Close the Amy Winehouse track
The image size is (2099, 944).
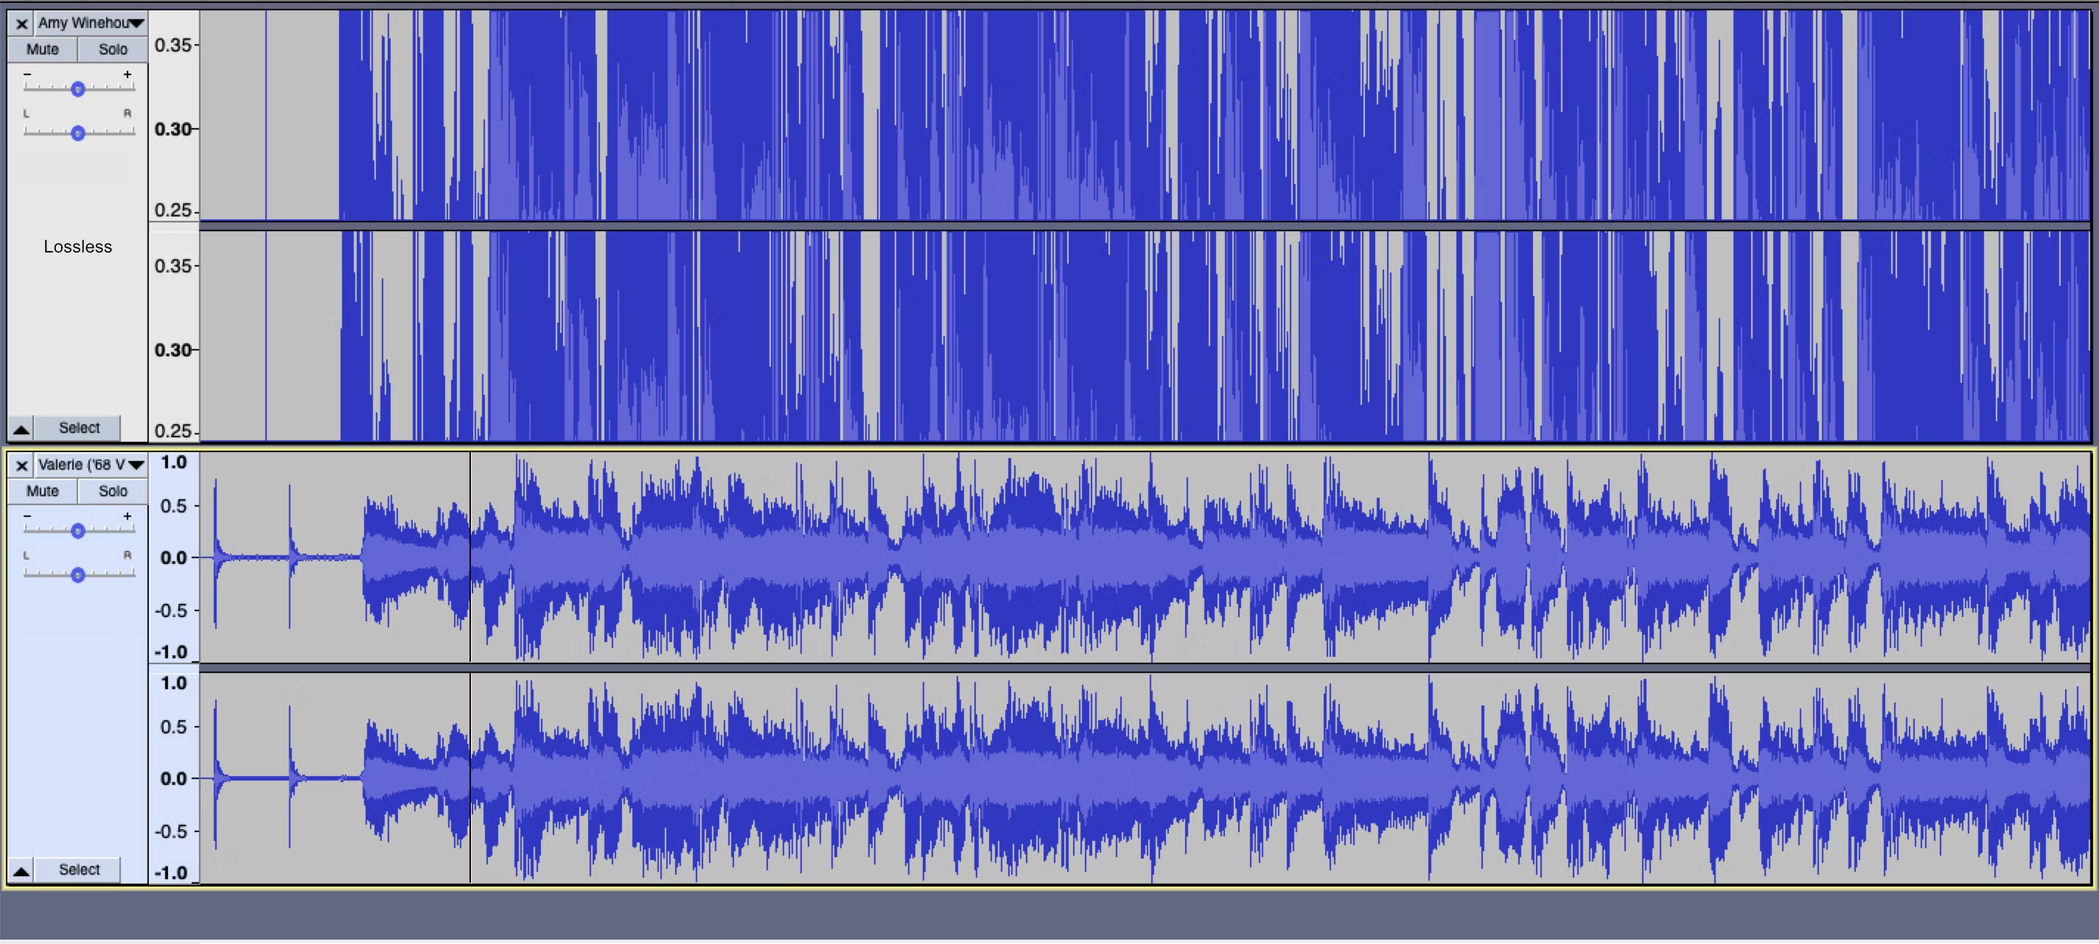tap(21, 23)
